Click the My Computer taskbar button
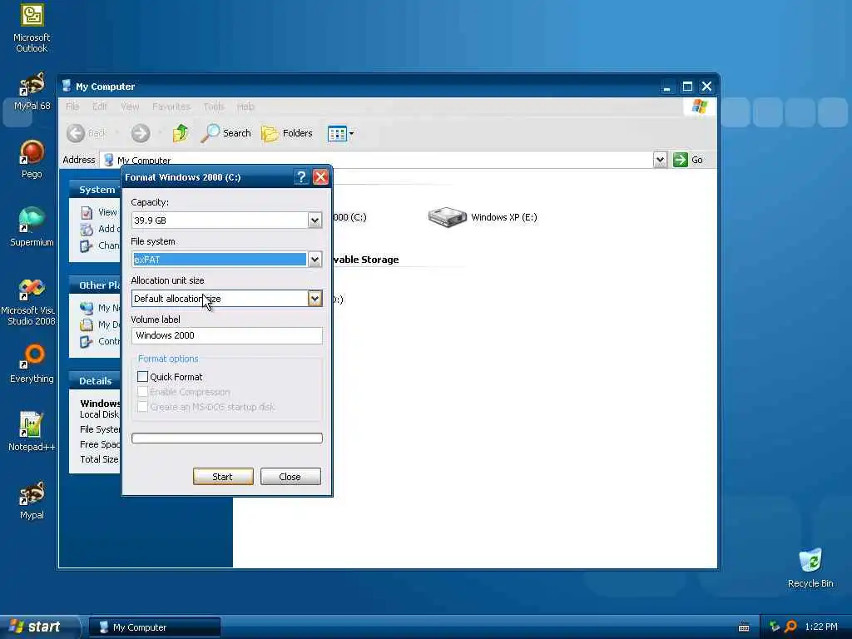Viewport: 852px width, 639px height. (154, 627)
